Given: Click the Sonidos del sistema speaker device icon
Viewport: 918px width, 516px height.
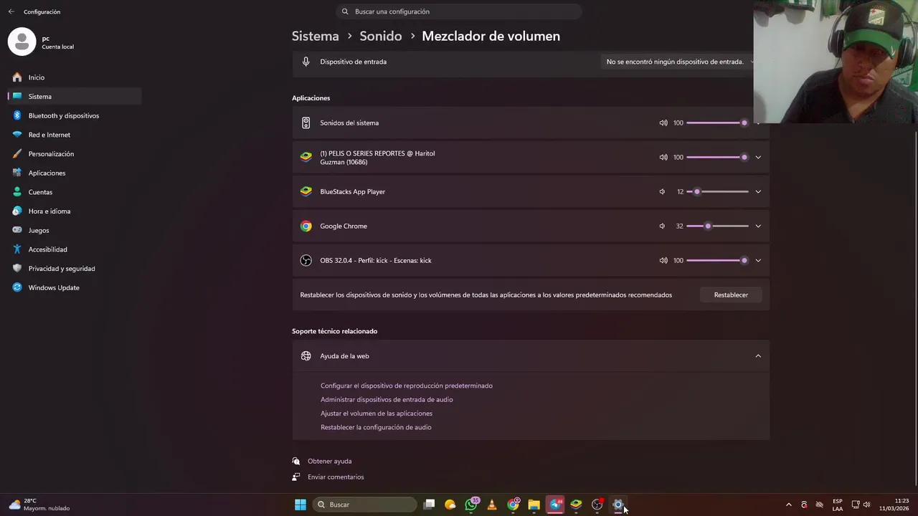Looking at the screenshot, I should tap(306, 123).
